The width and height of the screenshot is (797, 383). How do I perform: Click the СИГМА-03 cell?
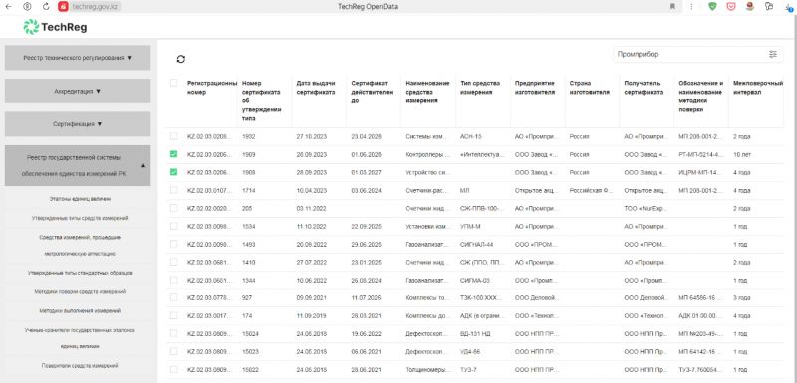click(475, 280)
